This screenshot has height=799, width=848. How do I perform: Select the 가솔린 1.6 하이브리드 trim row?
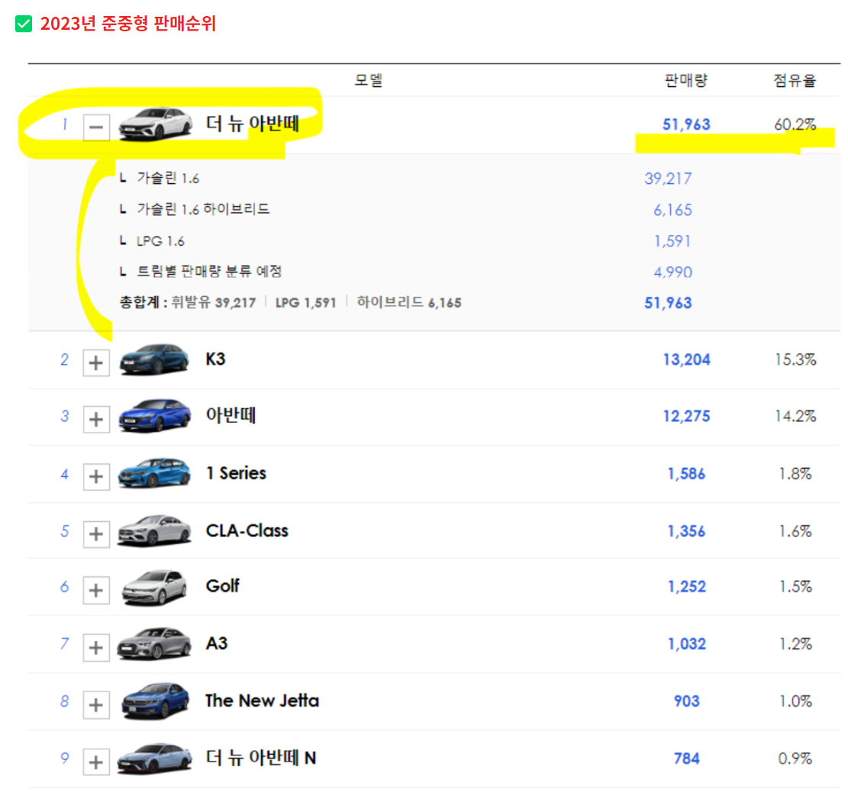(203, 209)
